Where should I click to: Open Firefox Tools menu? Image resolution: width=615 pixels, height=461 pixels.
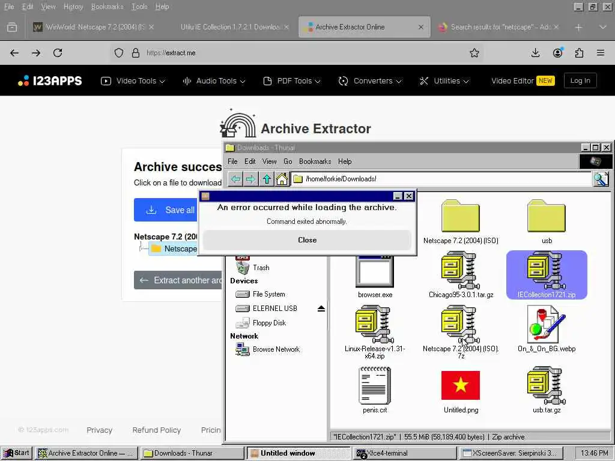(x=139, y=7)
